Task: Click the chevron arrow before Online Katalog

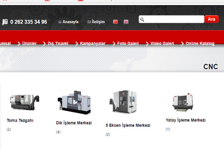Action: click(182, 43)
